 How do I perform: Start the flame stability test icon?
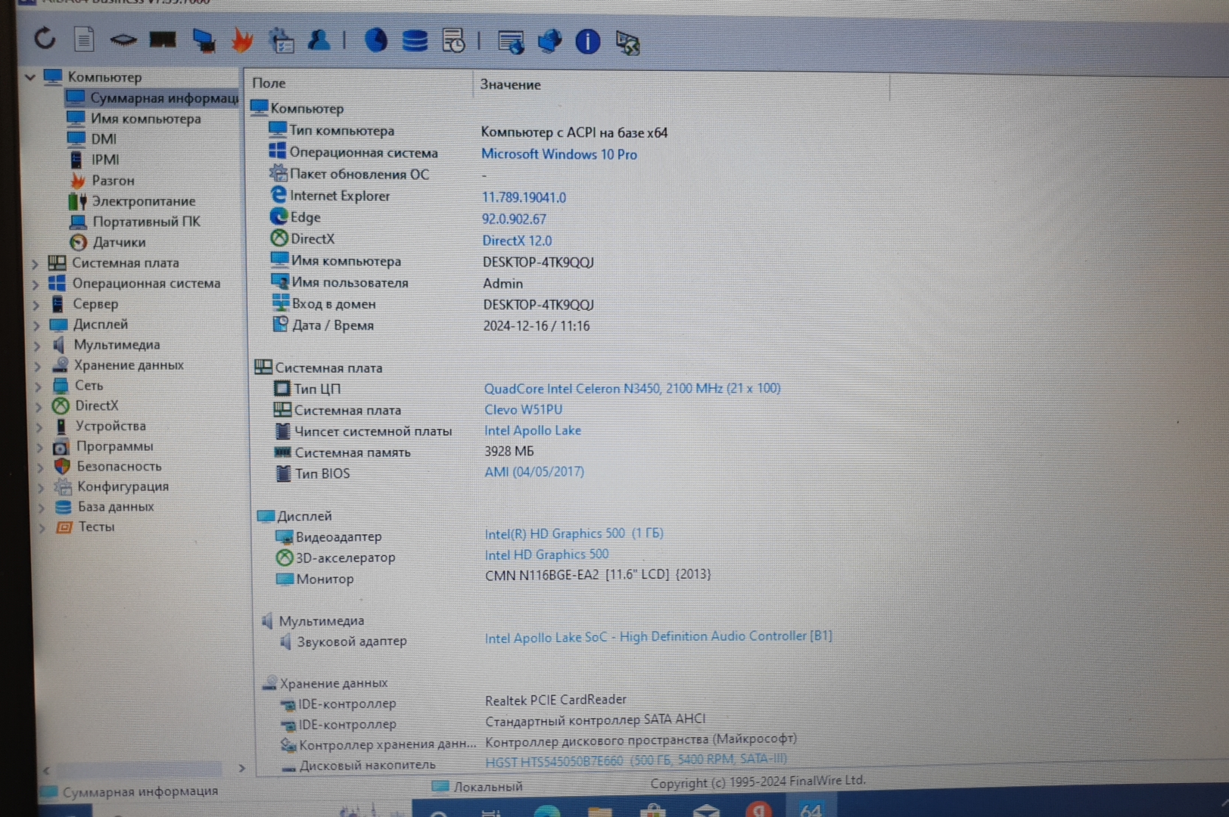242,39
